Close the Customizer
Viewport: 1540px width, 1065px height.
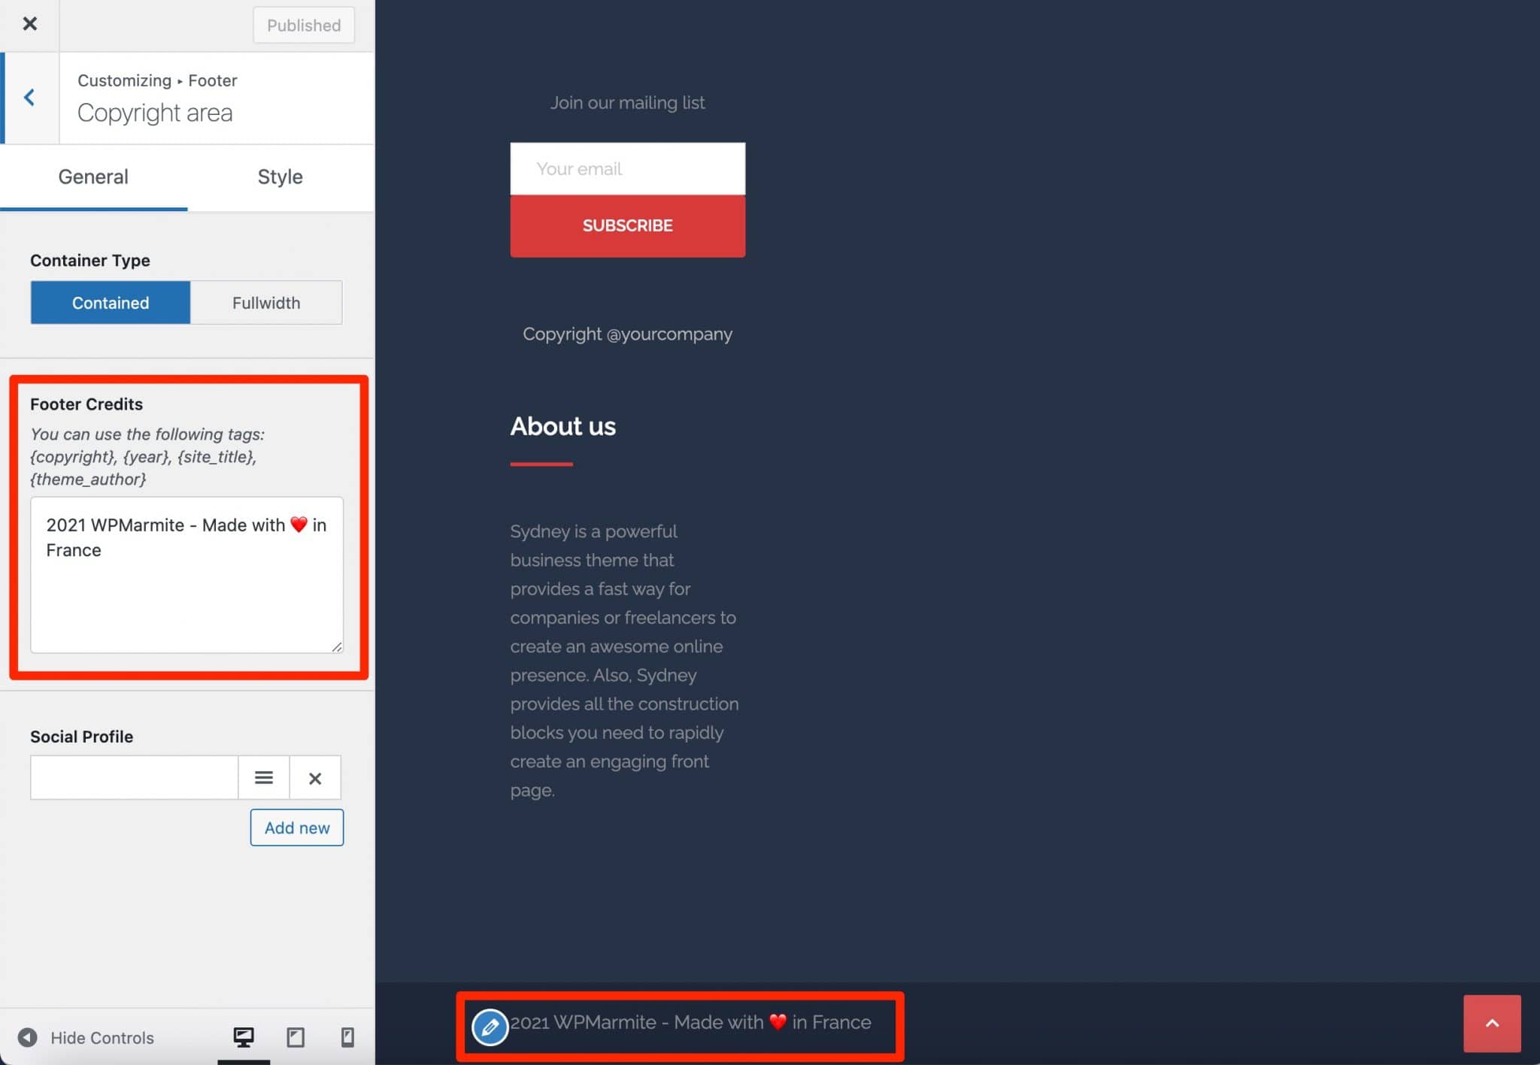(29, 23)
